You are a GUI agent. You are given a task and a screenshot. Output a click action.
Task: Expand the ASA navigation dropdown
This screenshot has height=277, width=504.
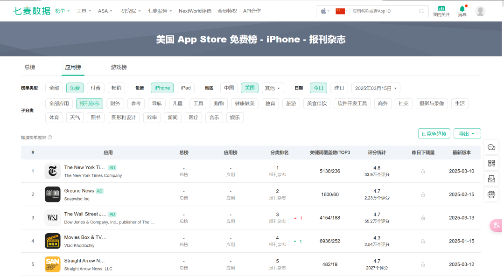105,11
